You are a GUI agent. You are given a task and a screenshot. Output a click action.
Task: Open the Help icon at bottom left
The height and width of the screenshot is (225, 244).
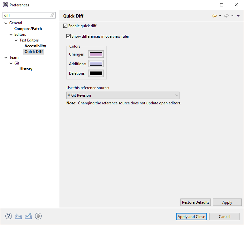[x=9, y=216]
